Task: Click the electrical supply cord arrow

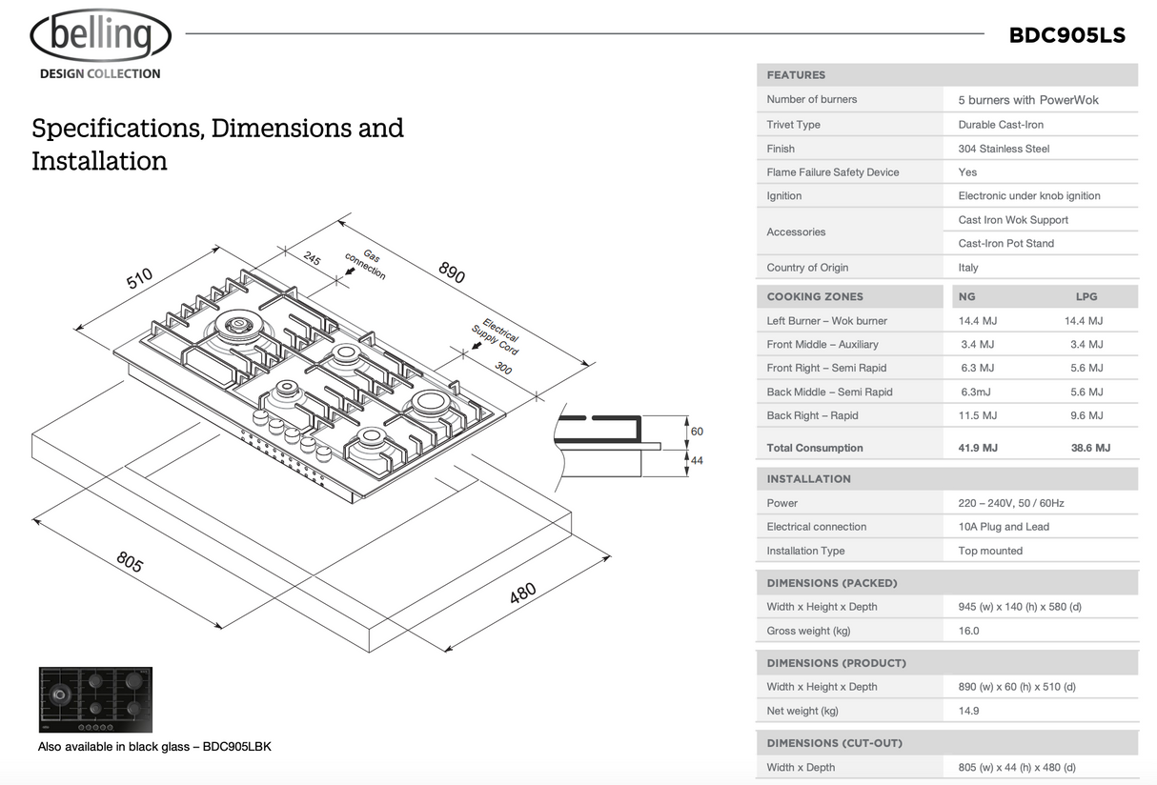Action: click(x=477, y=345)
